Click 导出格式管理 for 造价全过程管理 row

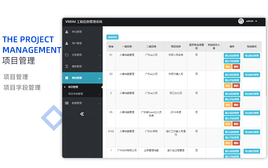(252, 151)
